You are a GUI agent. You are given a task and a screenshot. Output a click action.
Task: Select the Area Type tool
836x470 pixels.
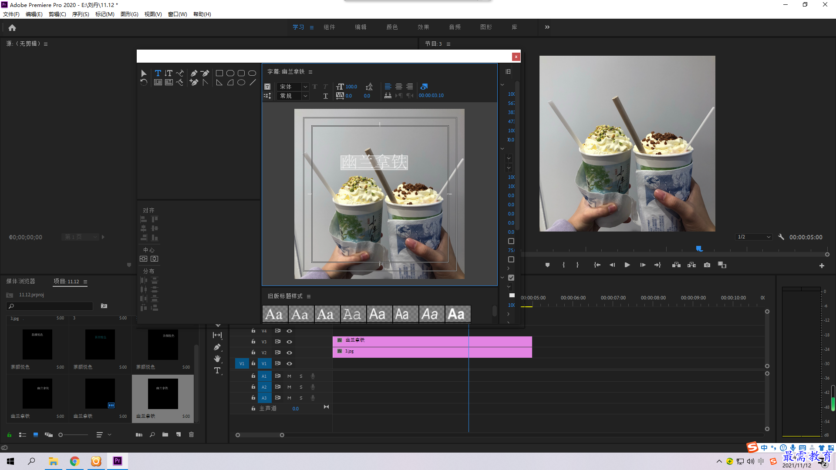click(158, 82)
